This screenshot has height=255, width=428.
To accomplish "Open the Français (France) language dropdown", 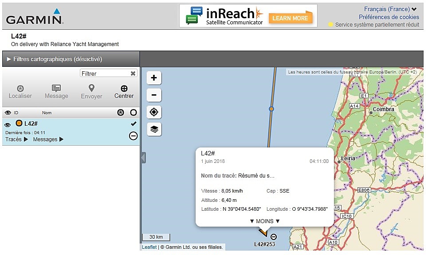I will click(x=390, y=9).
